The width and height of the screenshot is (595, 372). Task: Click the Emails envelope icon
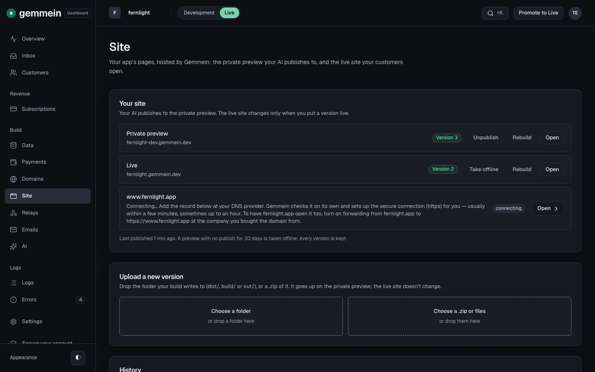(x=14, y=230)
